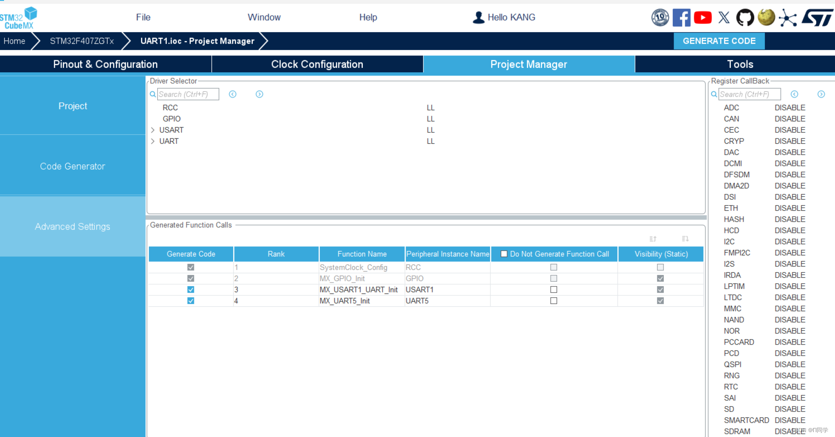Check Do Not Generate Function Call header box
This screenshot has height=437, width=835.
click(504, 254)
